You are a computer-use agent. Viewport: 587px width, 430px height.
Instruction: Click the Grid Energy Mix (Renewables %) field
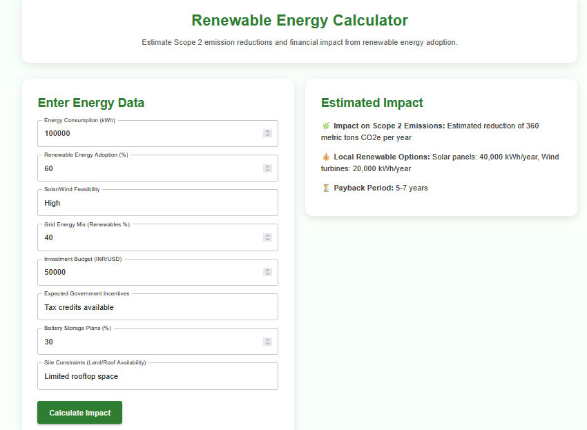coord(157,237)
